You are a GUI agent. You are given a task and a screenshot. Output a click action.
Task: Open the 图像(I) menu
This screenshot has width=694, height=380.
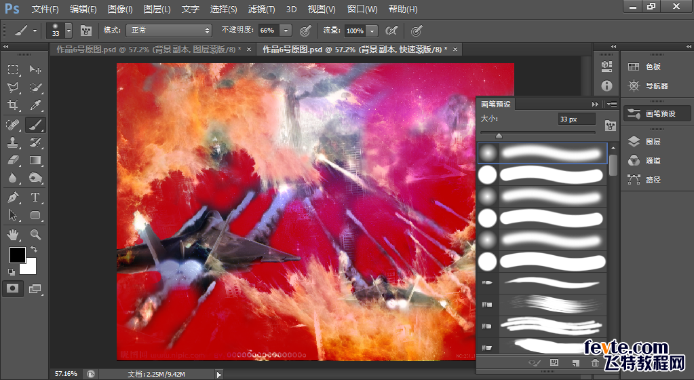pos(120,9)
